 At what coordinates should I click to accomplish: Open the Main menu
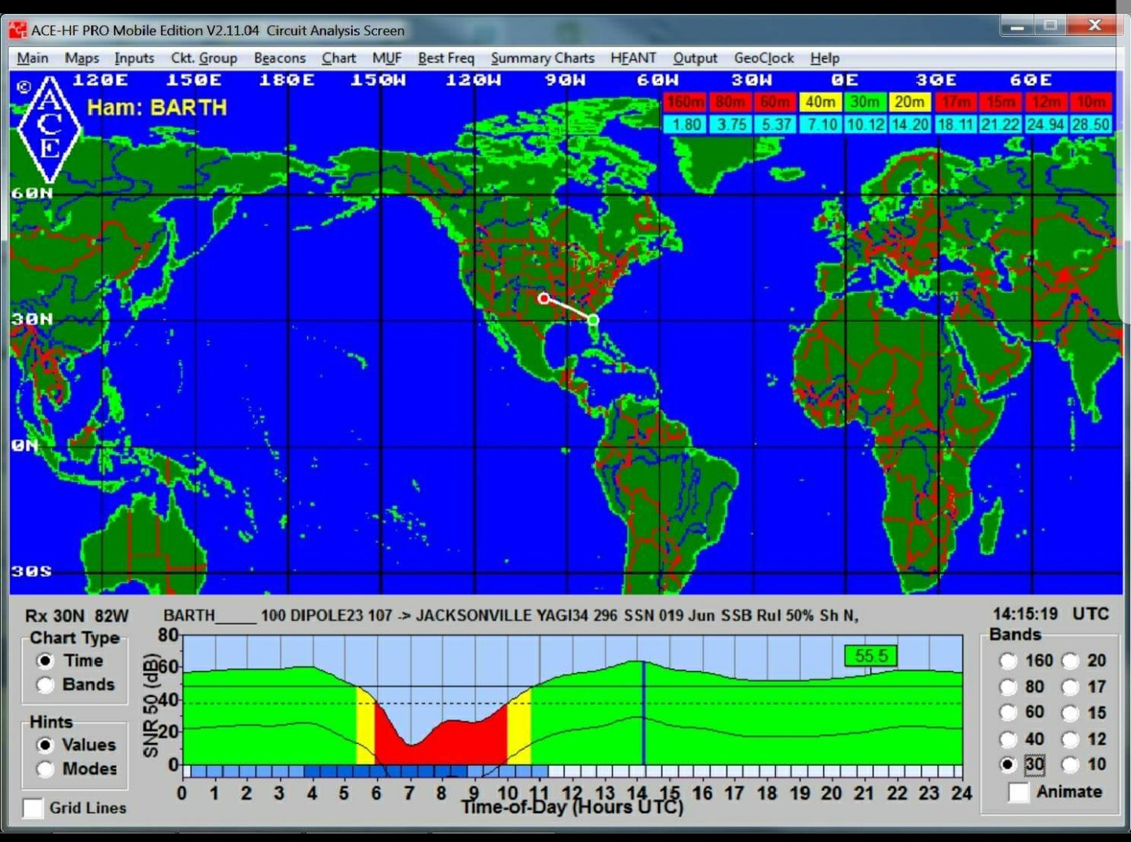click(32, 58)
